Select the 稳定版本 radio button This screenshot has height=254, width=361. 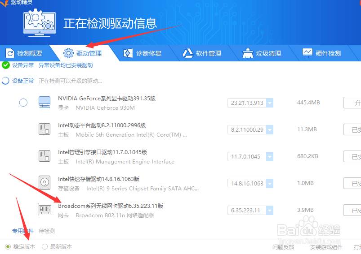[8, 247]
